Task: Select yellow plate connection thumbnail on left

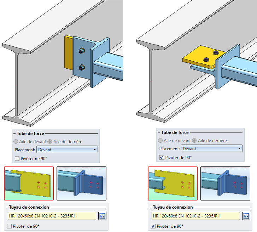Action: pyautogui.click(x=29, y=183)
